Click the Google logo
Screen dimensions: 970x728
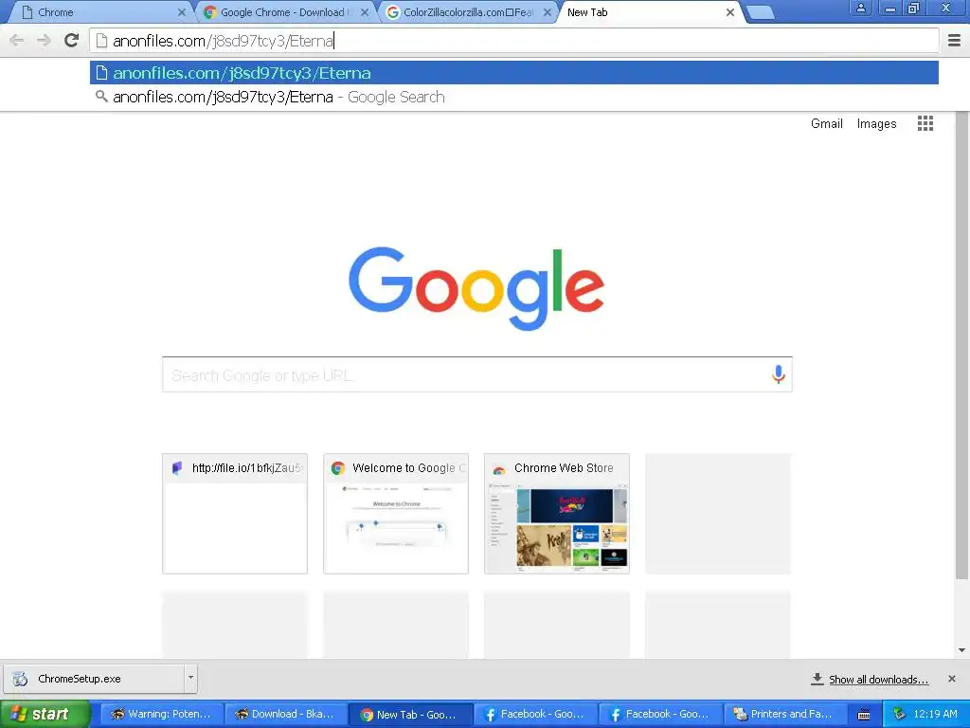(x=476, y=288)
